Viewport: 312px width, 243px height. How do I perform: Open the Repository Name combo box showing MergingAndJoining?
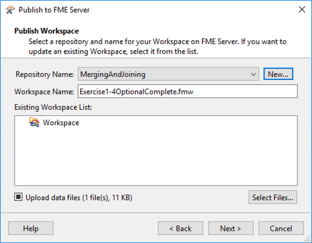pos(168,74)
